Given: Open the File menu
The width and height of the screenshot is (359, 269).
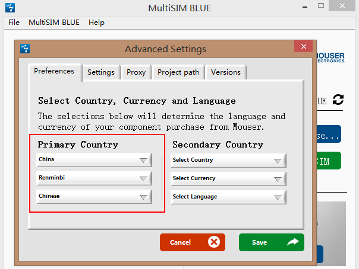Looking at the screenshot, I should [14, 23].
